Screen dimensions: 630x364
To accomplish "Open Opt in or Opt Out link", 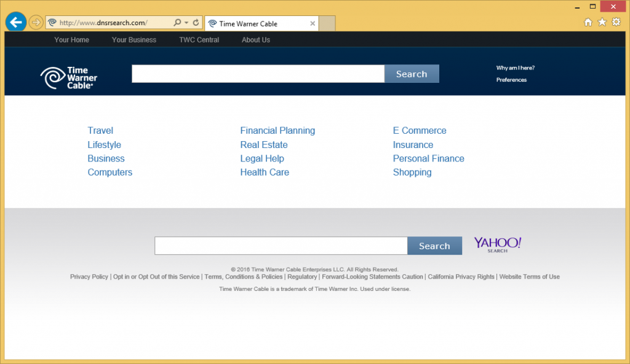I will coord(156,277).
